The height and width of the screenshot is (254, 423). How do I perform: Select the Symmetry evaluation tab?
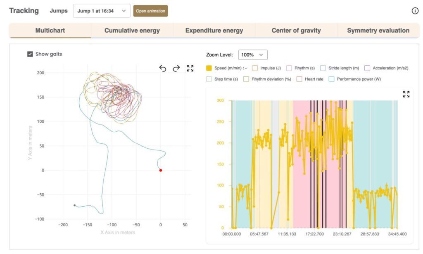point(378,31)
